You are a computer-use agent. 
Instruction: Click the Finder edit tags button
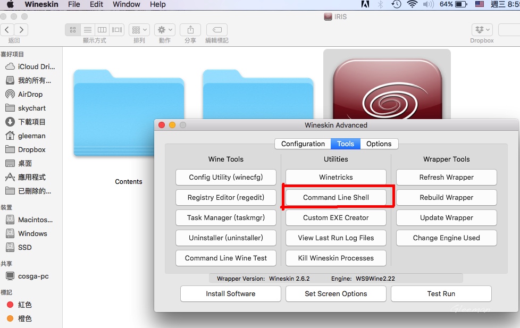(217, 30)
